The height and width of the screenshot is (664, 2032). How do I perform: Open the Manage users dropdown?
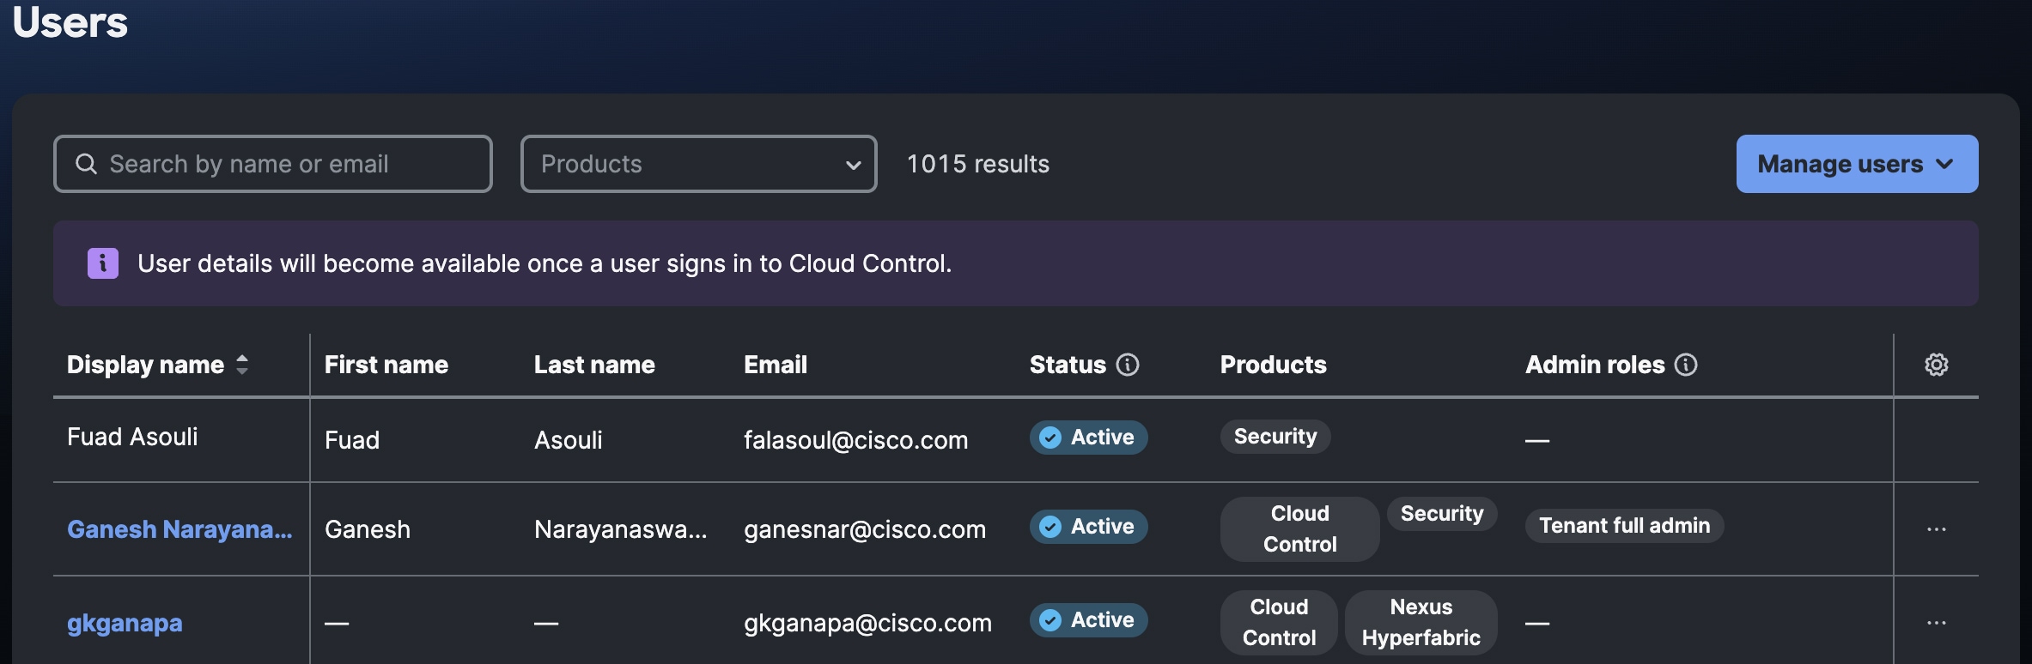coord(1857,164)
